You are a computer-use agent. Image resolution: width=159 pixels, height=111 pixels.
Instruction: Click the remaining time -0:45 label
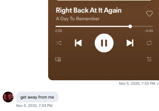[149, 31]
